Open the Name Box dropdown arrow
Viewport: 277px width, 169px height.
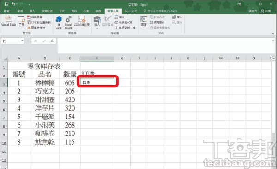click(22, 41)
